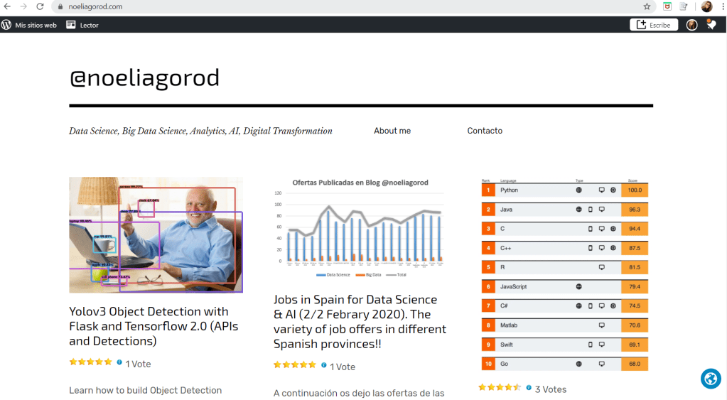The width and height of the screenshot is (727, 400).
Task: Click the browser back arrow
Action: pyautogui.click(x=7, y=6)
